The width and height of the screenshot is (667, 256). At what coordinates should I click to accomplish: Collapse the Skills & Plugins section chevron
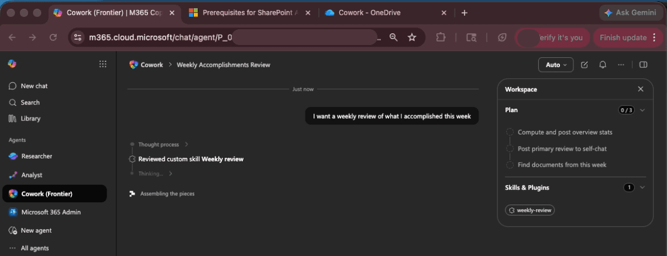[x=642, y=188]
